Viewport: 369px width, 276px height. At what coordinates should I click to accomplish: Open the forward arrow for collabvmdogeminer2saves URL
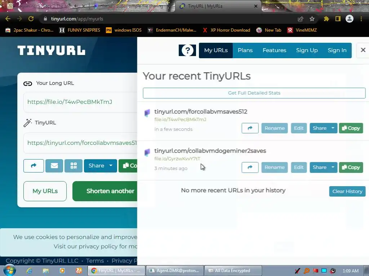[x=250, y=167]
